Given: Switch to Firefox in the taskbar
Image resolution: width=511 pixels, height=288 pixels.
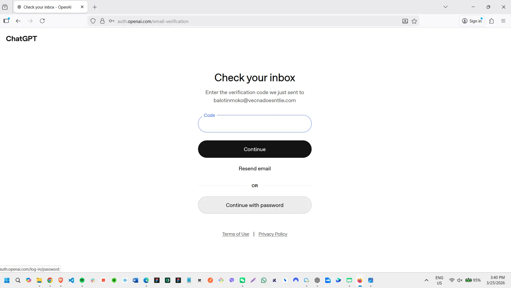Looking at the screenshot, I should (x=360, y=280).
